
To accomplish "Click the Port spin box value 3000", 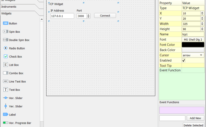I will pos(82,16).
